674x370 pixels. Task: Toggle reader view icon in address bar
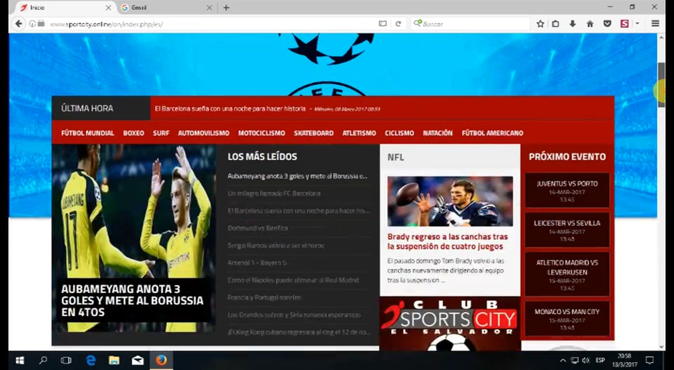(x=382, y=24)
